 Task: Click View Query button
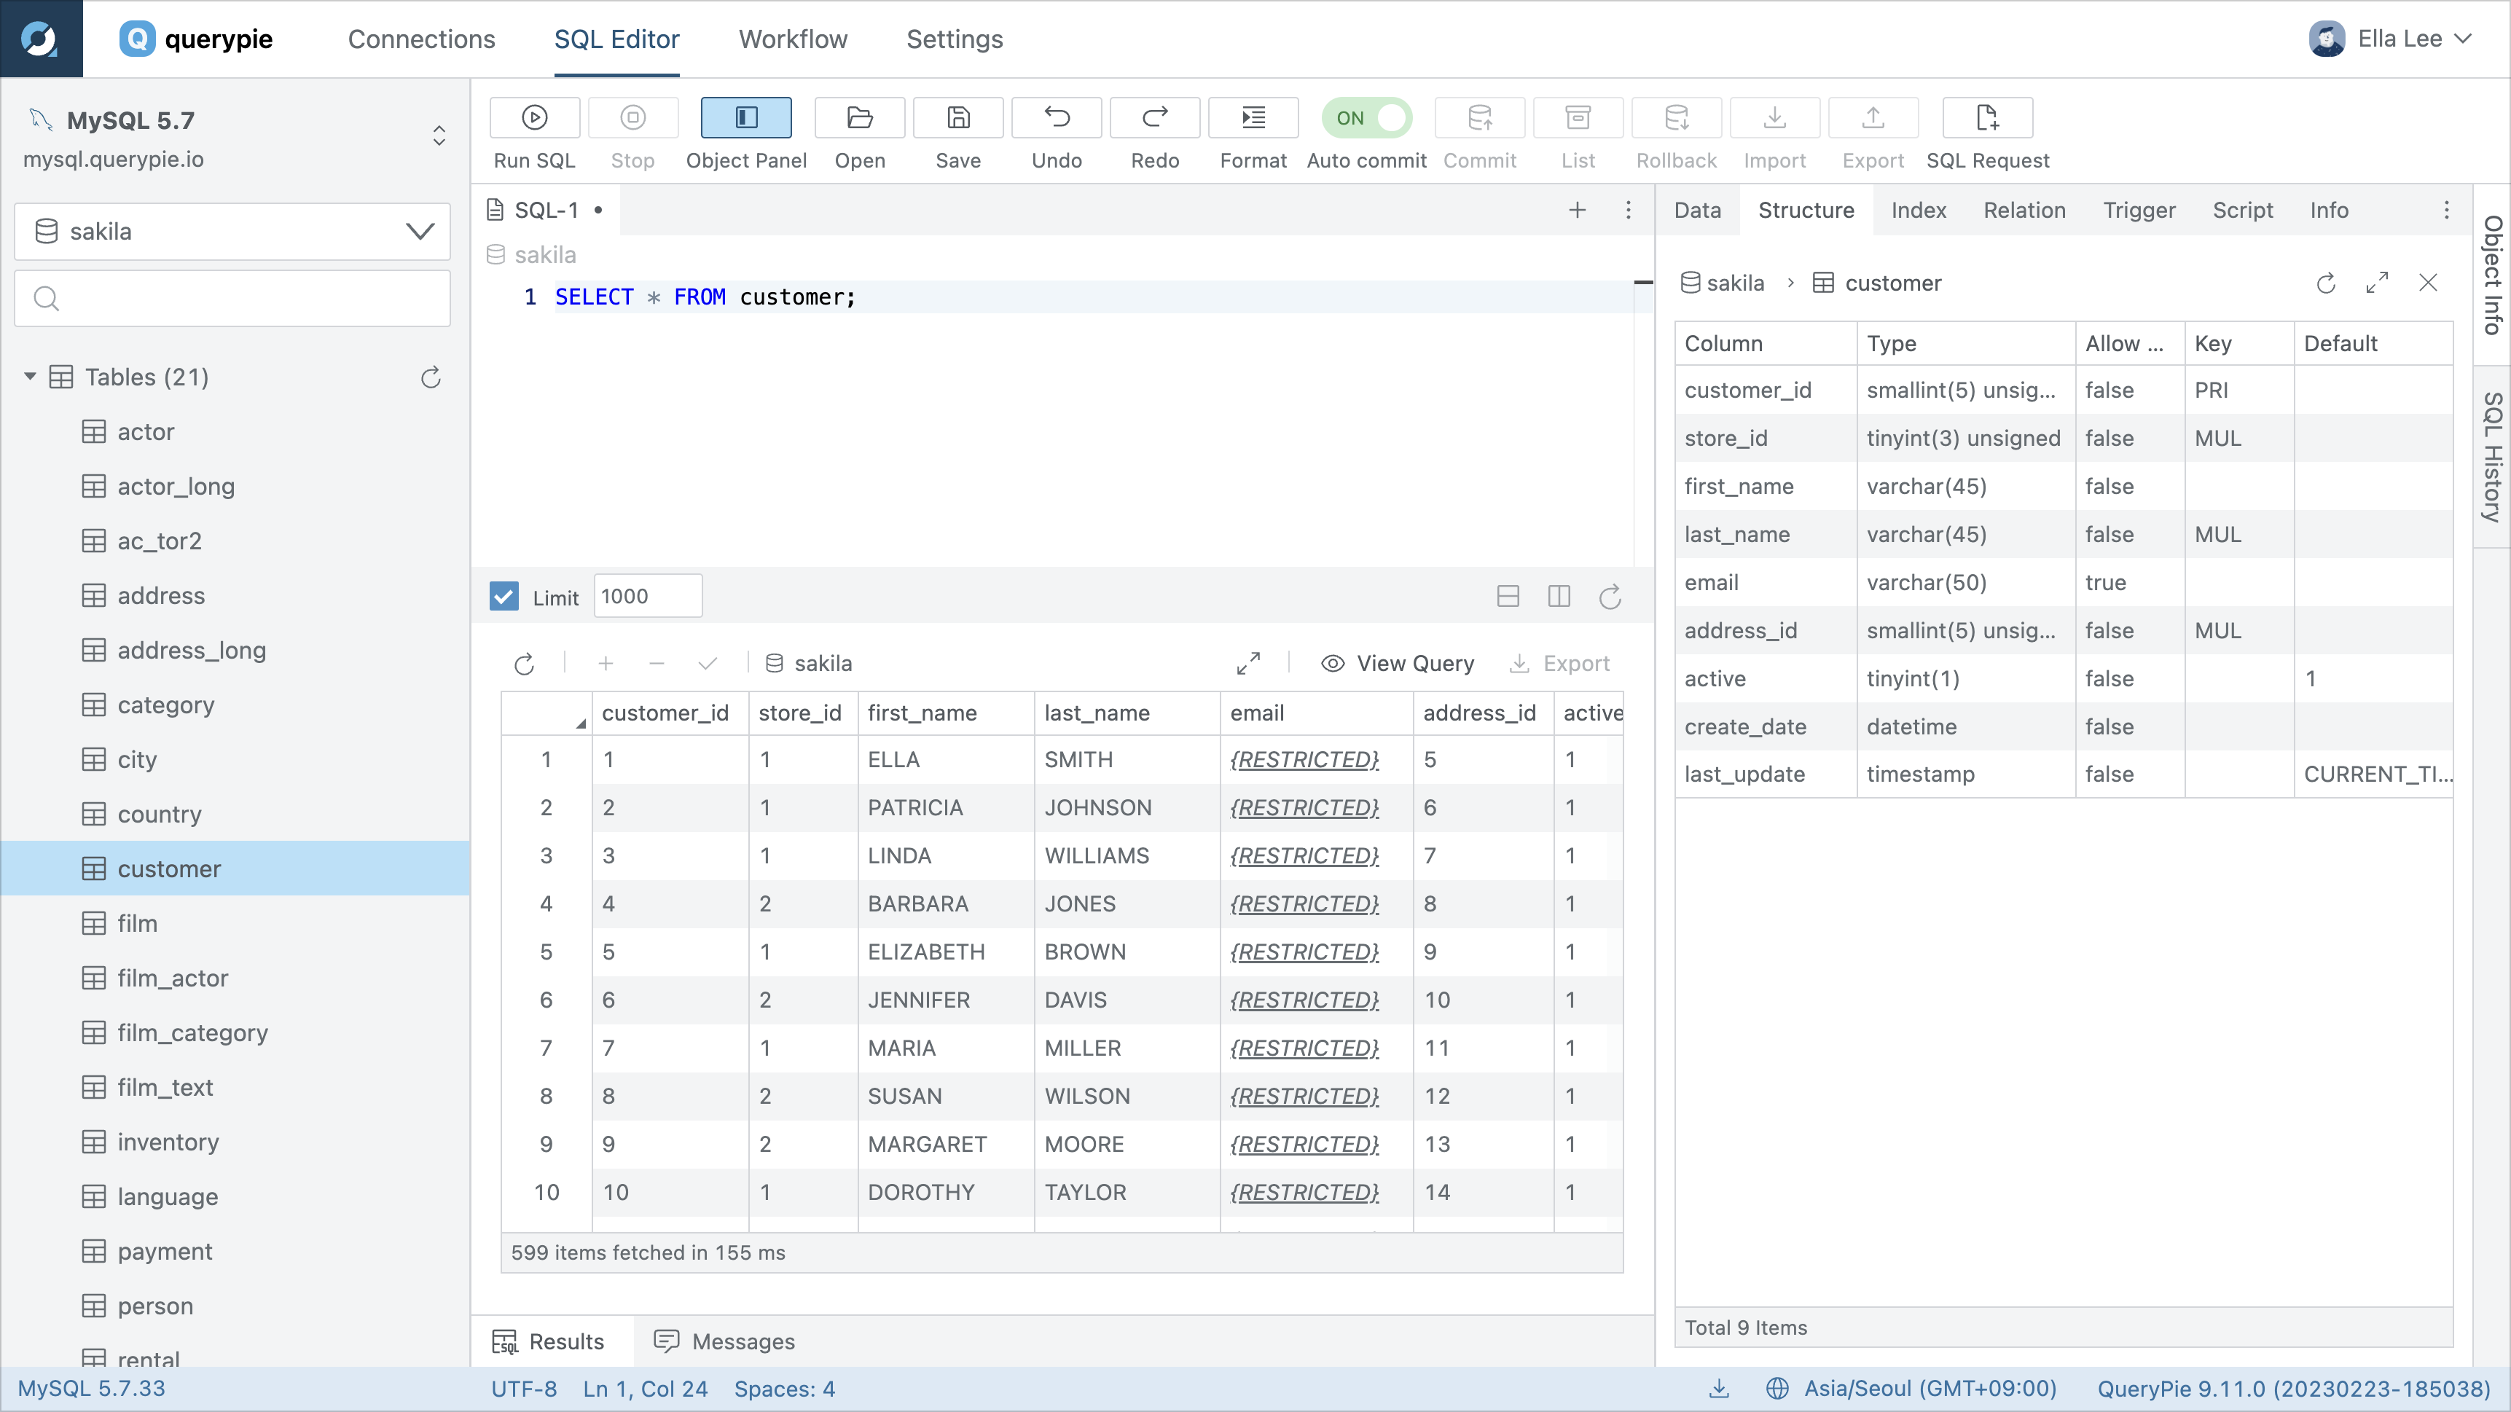(x=1398, y=664)
